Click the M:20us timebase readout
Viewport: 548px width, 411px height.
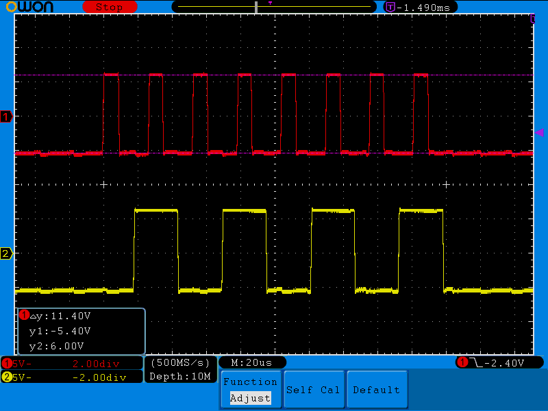252,363
